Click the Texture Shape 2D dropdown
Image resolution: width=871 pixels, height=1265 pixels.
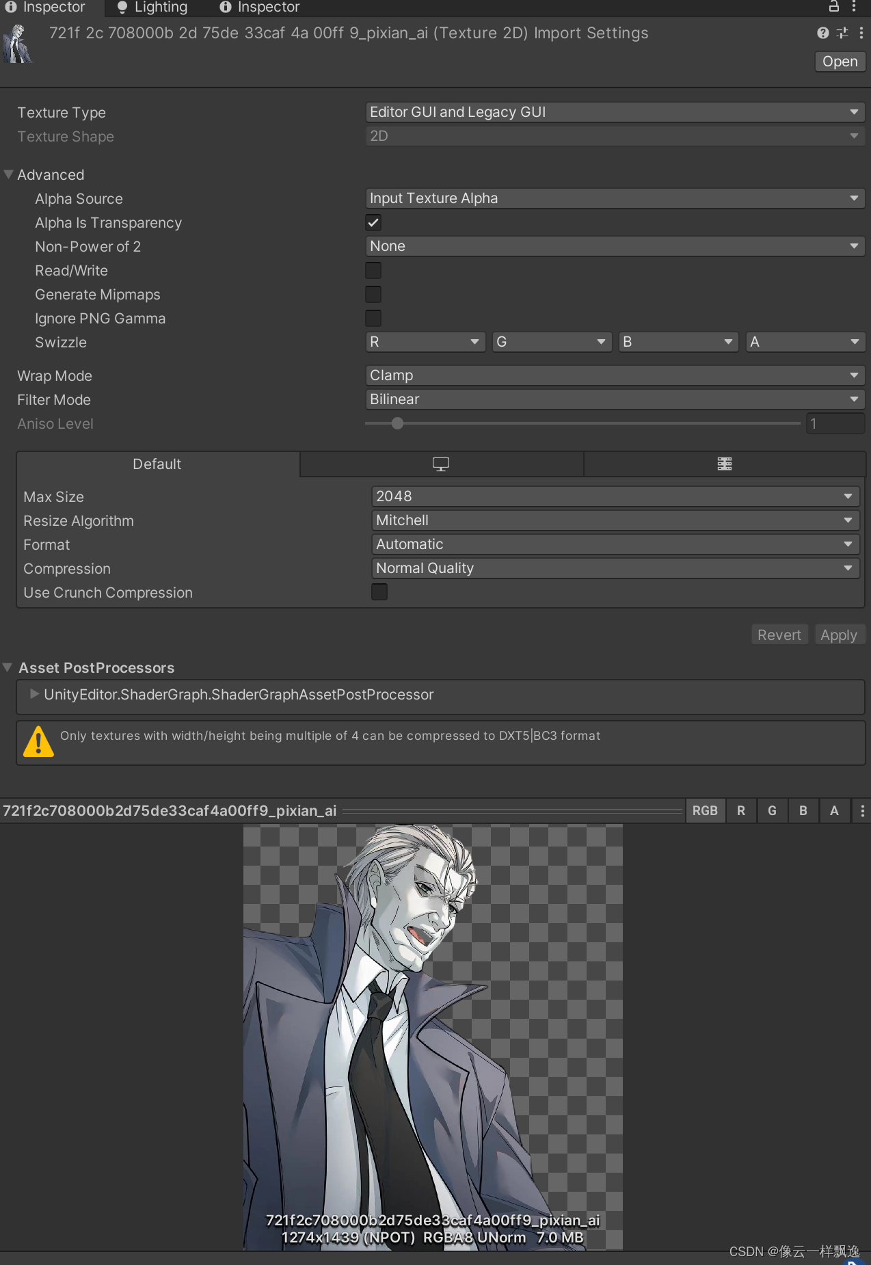(615, 136)
